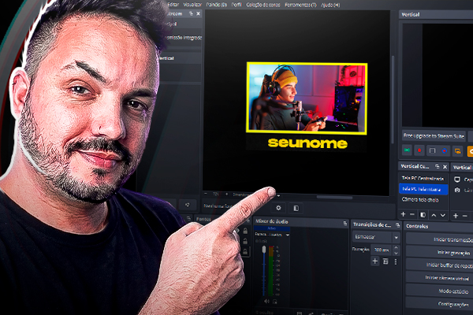Remove the selected vertical scene with minus
Screen dimensions: 473x315
coord(412,214)
